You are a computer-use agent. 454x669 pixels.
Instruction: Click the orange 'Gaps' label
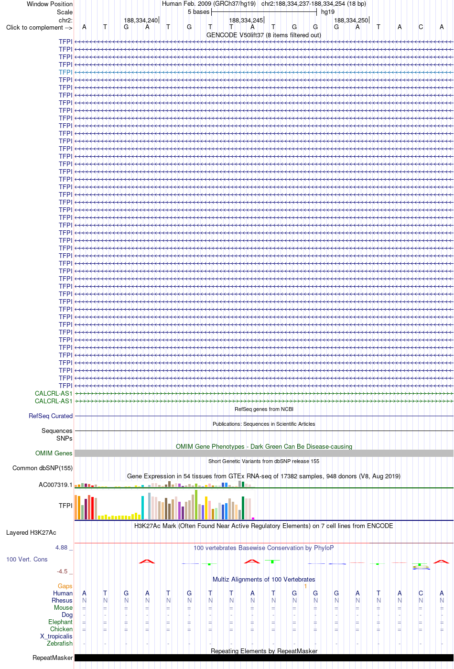pyautogui.click(x=65, y=586)
